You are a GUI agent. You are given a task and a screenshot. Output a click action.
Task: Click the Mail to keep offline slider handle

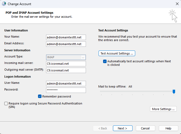click(x=174, y=92)
